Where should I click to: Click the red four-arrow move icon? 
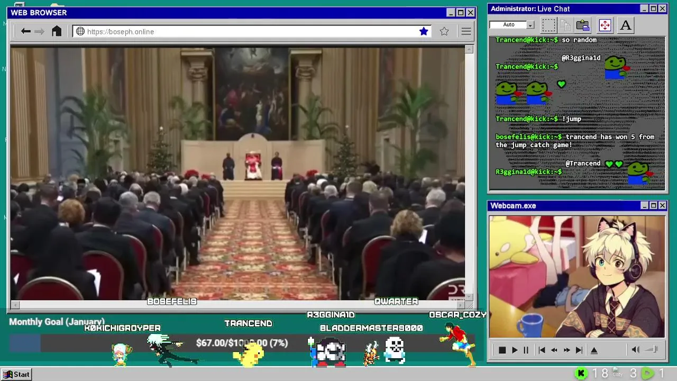(605, 25)
